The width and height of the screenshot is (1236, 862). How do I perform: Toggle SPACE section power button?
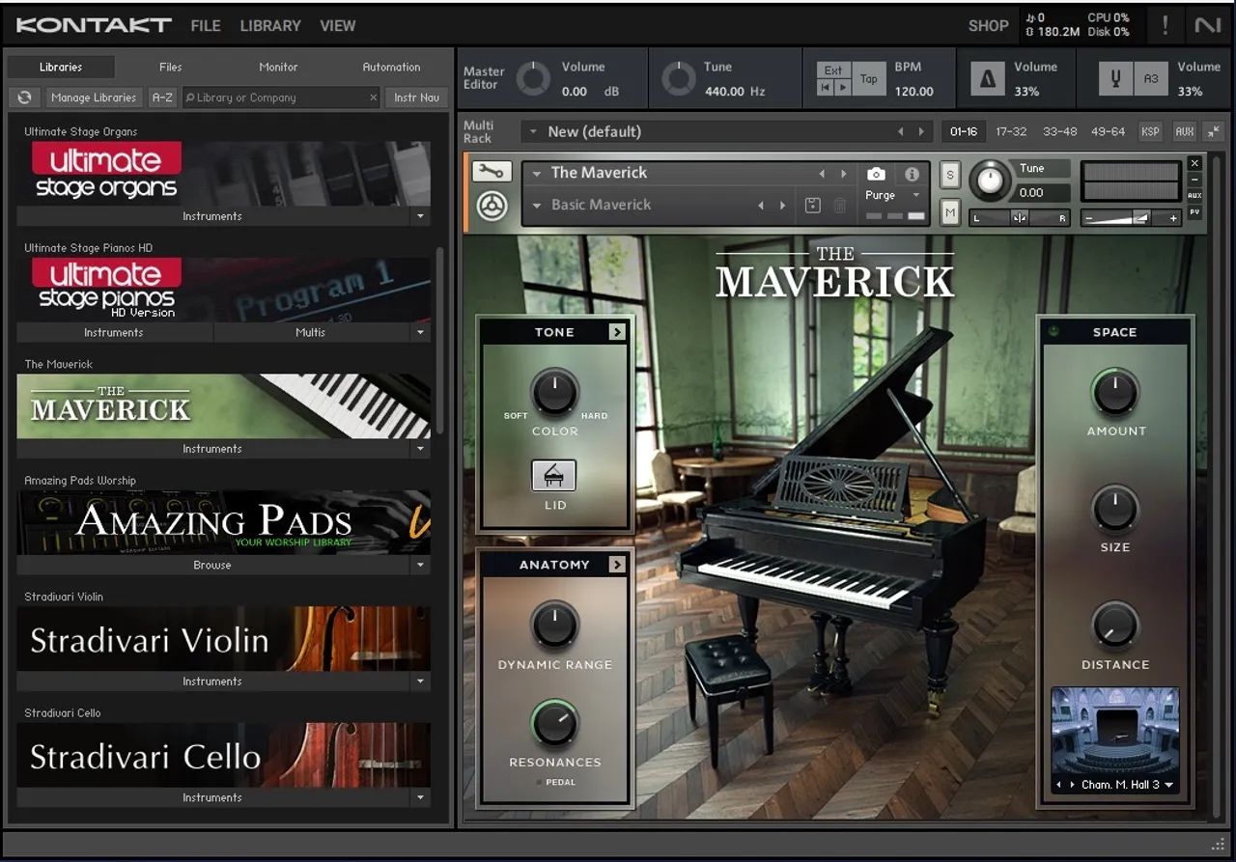click(1053, 331)
